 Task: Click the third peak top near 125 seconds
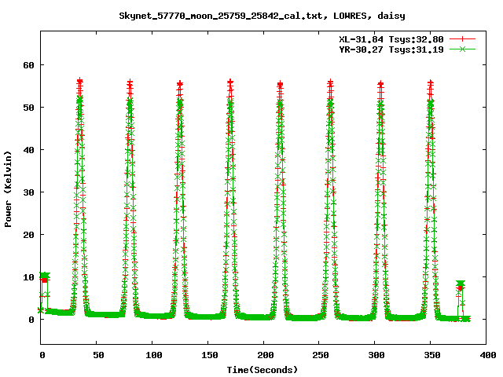click(x=180, y=84)
